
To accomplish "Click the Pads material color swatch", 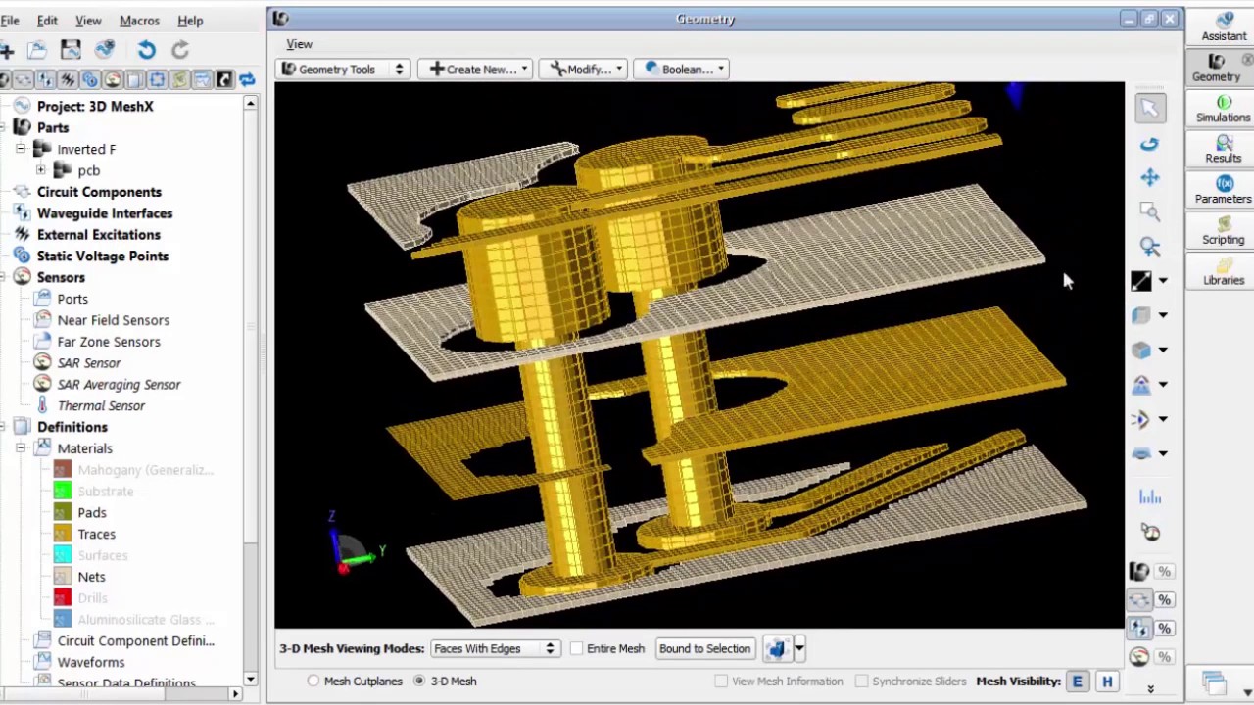I will click(63, 512).
